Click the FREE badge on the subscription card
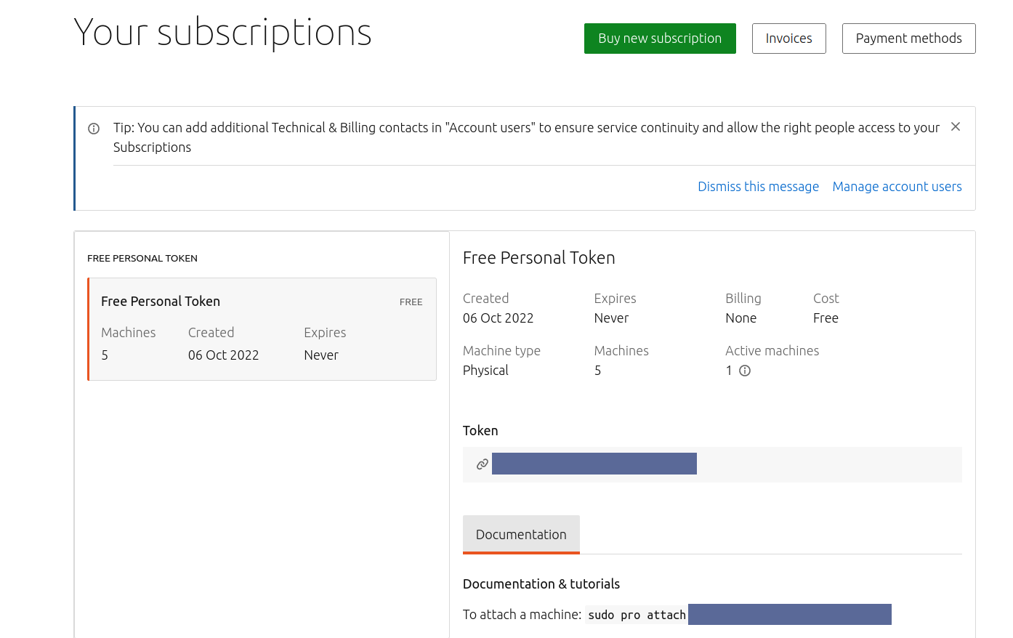Screen dimensions: 1013x638 [x=411, y=302]
